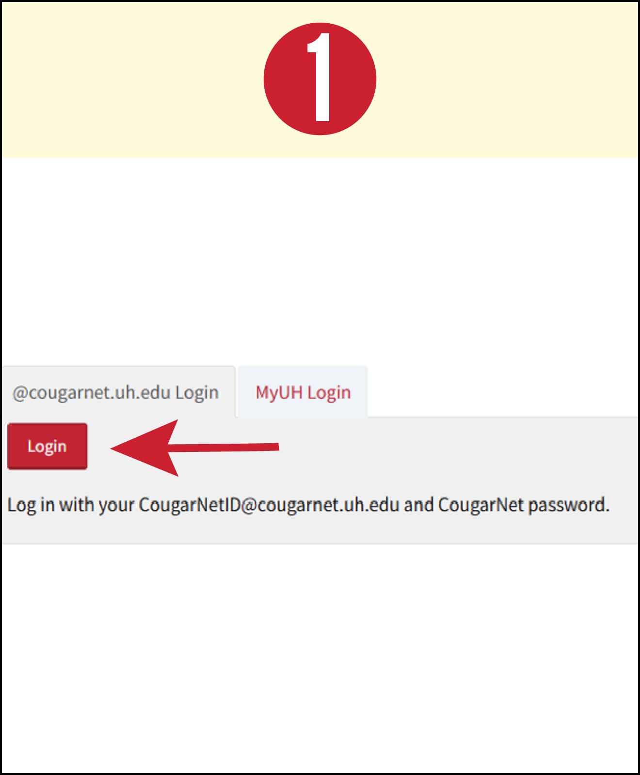Click the red Login button
Viewport: 640px width, 775px height.
48,446
